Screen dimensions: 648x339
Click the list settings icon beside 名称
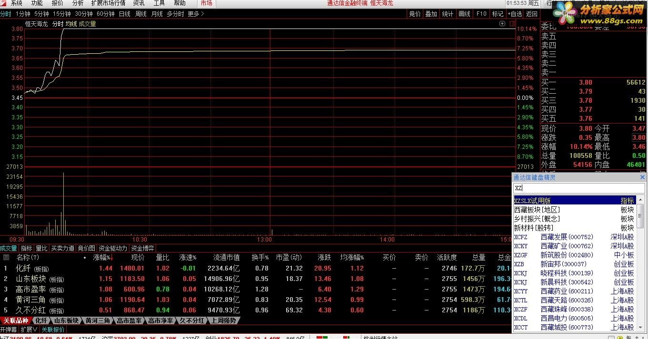[x=6, y=257]
